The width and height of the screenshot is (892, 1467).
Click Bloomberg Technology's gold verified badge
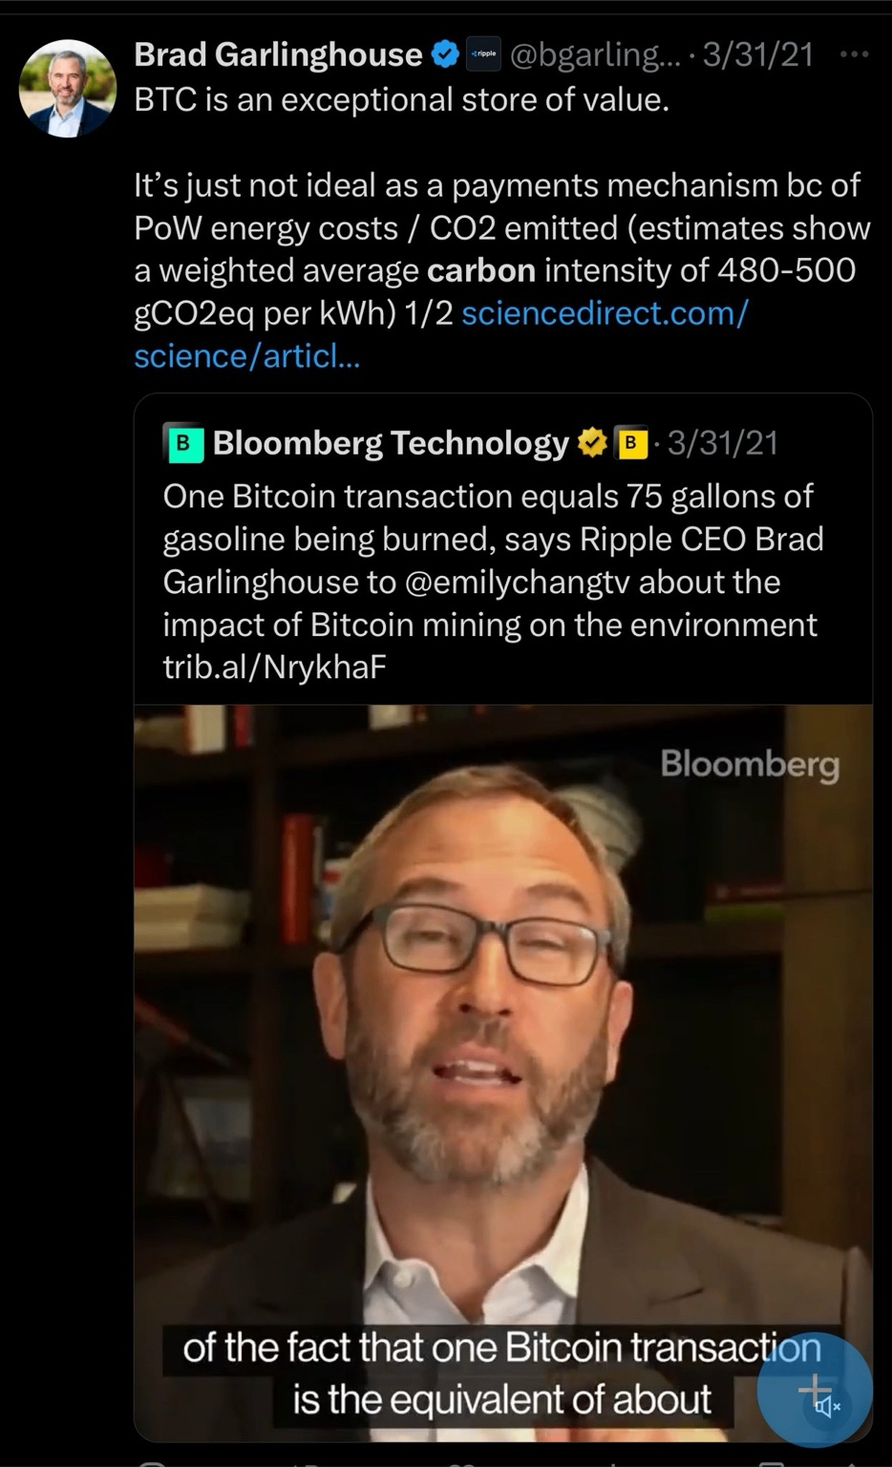tap(592, 443)
